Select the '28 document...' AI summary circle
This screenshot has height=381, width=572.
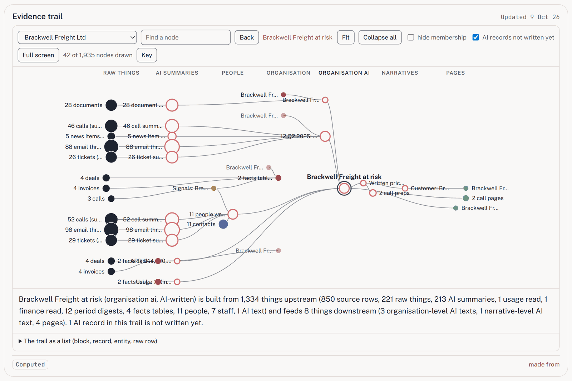point(172,105)
